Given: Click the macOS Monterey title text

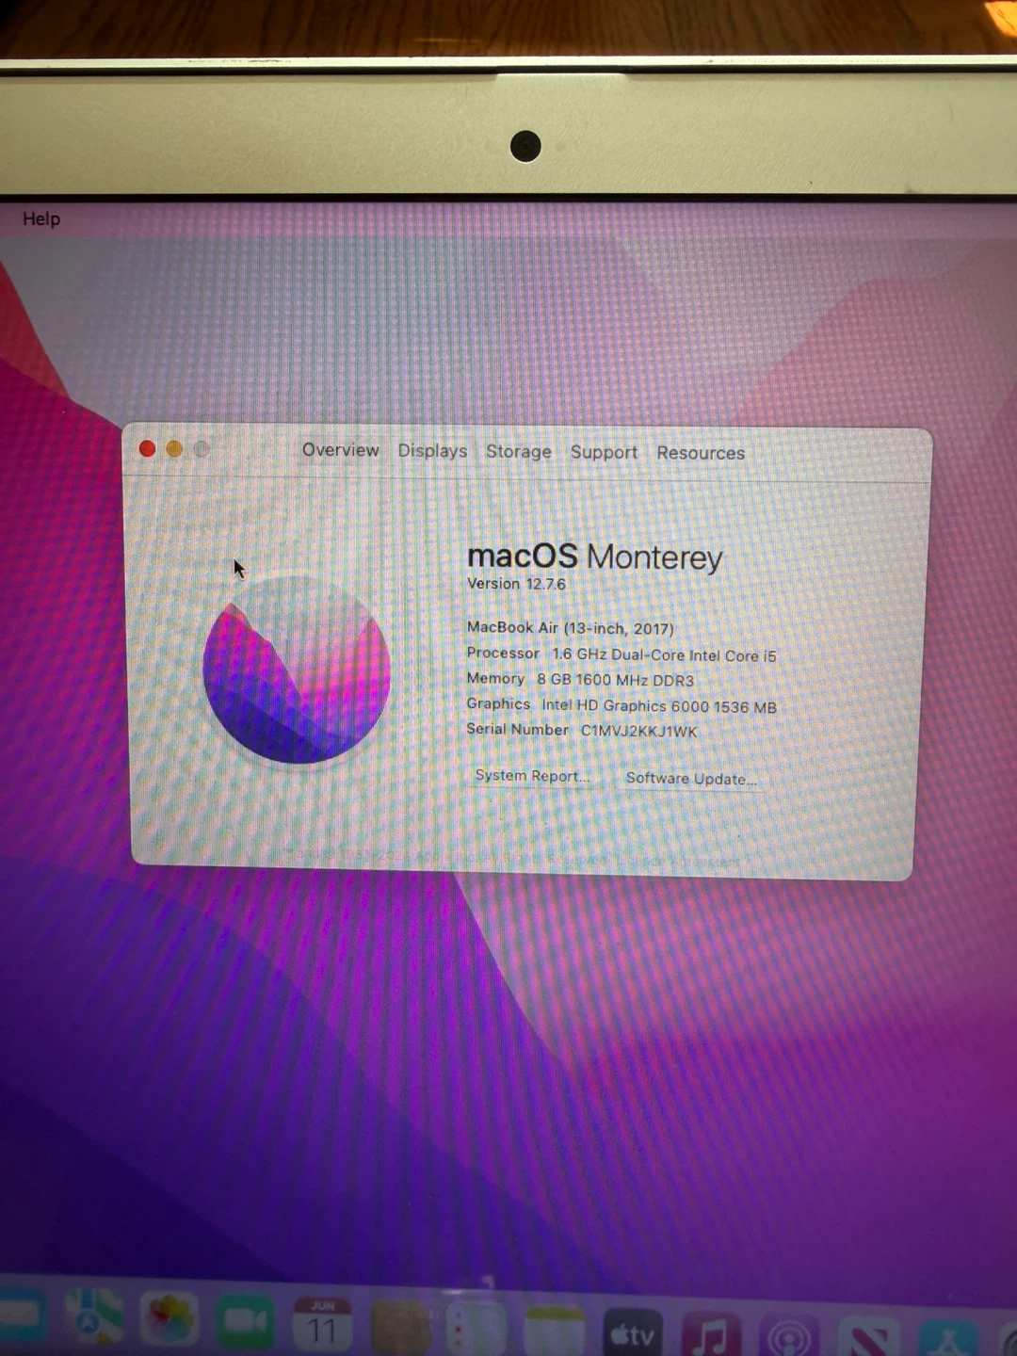Looking at the screenshot, I should 594,557.
